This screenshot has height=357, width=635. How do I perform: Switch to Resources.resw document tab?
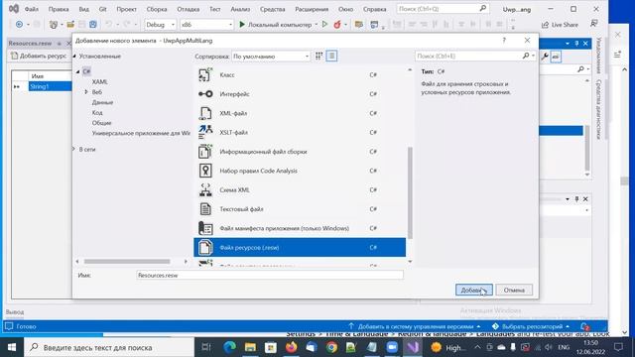pyautogui.click(x=30, y=43)
